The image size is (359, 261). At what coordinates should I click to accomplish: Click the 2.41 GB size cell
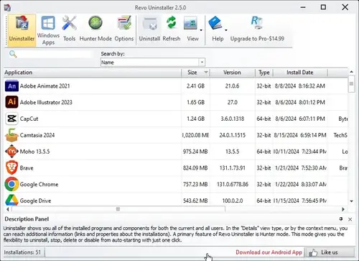(195, 86)
